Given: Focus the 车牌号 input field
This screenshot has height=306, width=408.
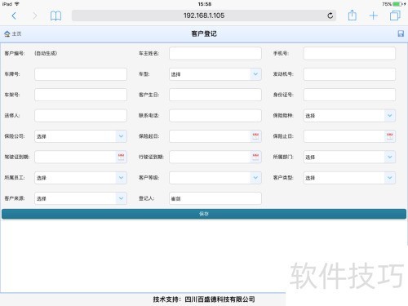Looking at the screenshot, I should (x=81, y=74).
